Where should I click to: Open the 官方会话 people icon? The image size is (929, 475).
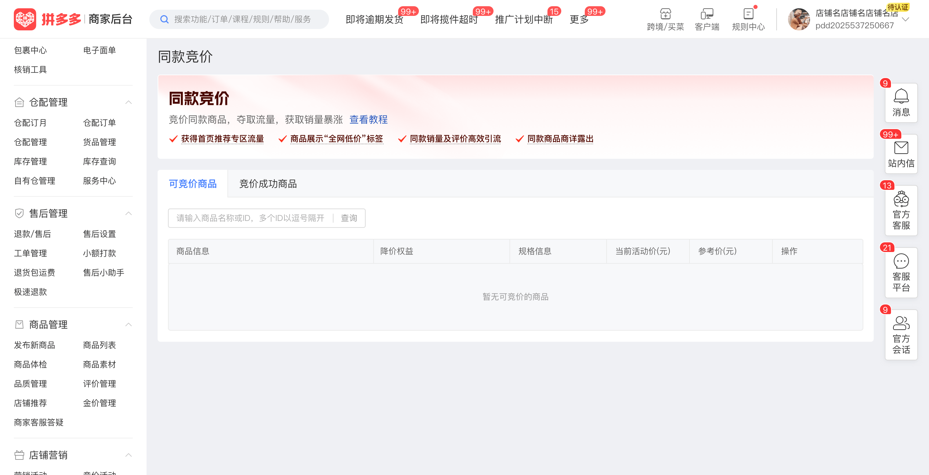point(901,323)
